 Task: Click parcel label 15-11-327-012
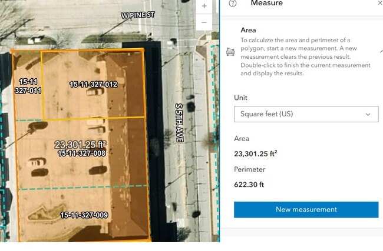coord(93,85)
